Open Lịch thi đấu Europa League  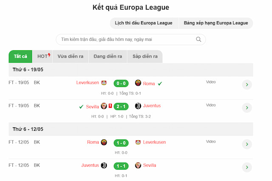144,23
